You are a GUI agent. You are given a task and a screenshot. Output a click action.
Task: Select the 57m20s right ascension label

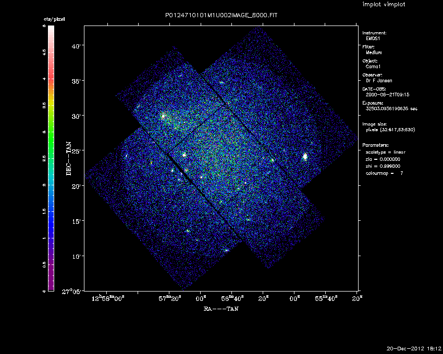(170, 299)
